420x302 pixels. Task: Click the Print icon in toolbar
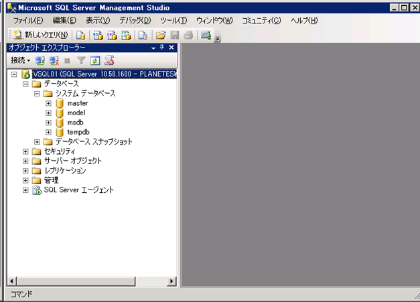tap(189, 35)
